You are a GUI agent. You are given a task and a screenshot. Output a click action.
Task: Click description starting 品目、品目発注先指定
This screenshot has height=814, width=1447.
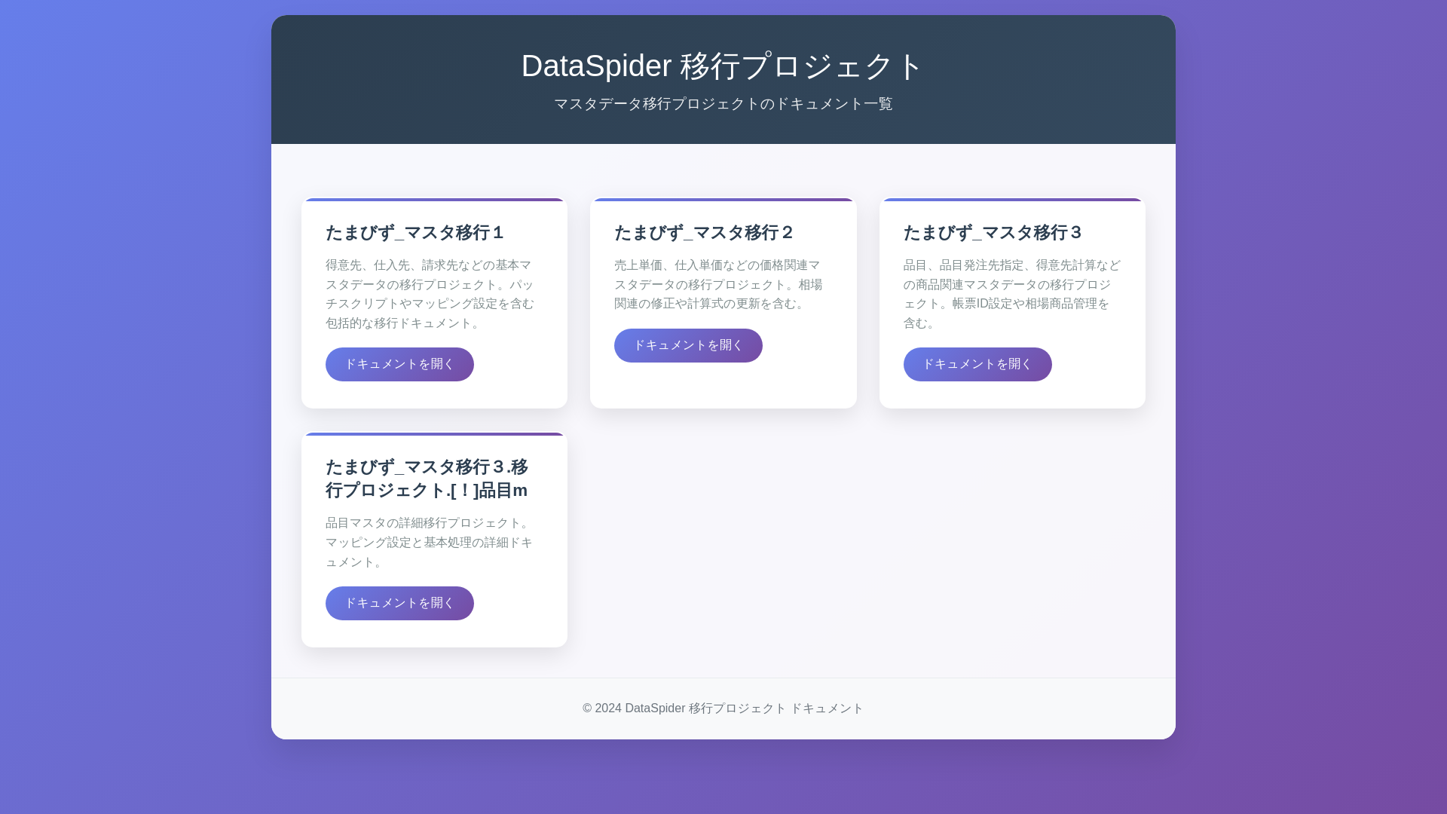point(1012,294)
